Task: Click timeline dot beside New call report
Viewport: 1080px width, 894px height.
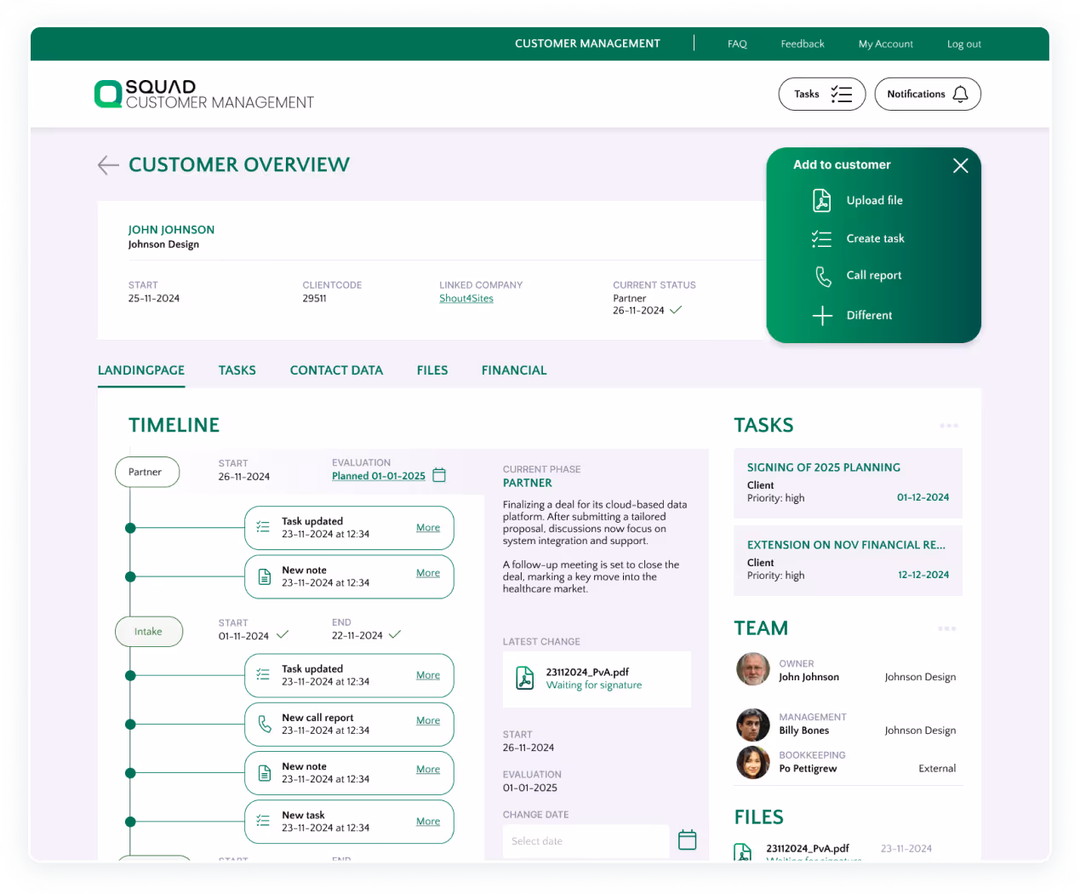Action: [130, 725]
